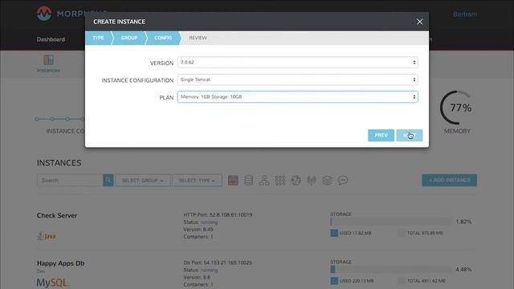Click the USED 17.82 MB legend
The width and height of the screenshot is (514, 289).
point(351,233)
